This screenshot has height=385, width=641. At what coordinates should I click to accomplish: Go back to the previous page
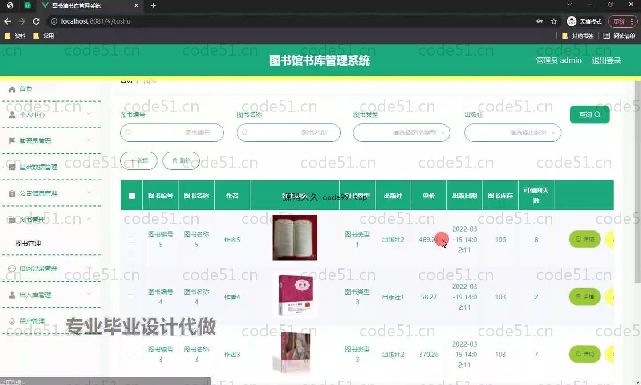point(8,21)
